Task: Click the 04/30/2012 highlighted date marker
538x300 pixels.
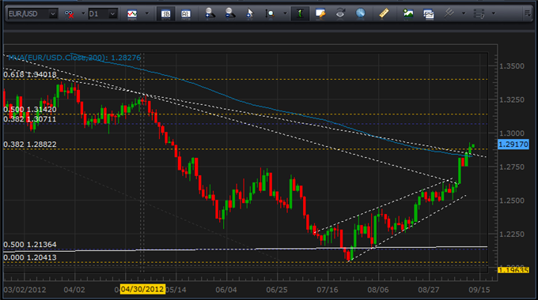Action: click(x=142, y=289)
